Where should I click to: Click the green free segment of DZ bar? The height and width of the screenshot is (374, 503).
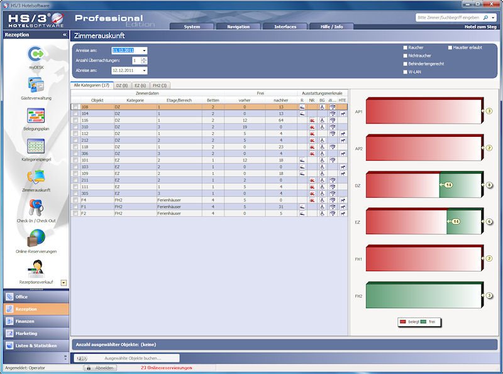(x=460, y=185)
